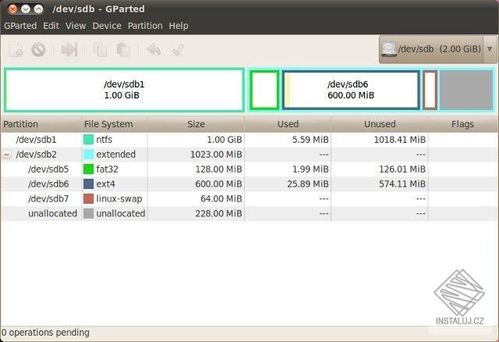The image size is (499, 342).
Task: Click the Delete partition toolbar icon
Action: point(38,50)
